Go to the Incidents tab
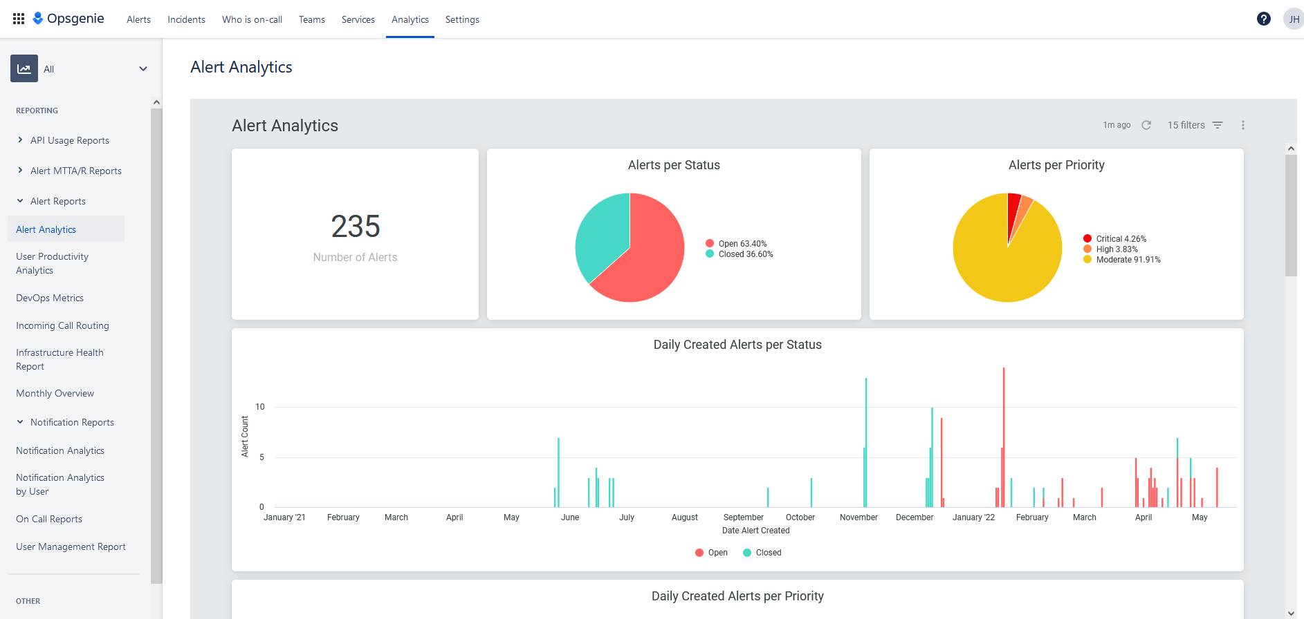The image size is (1304, 619). pyautogui.click(x=186, y=19)
